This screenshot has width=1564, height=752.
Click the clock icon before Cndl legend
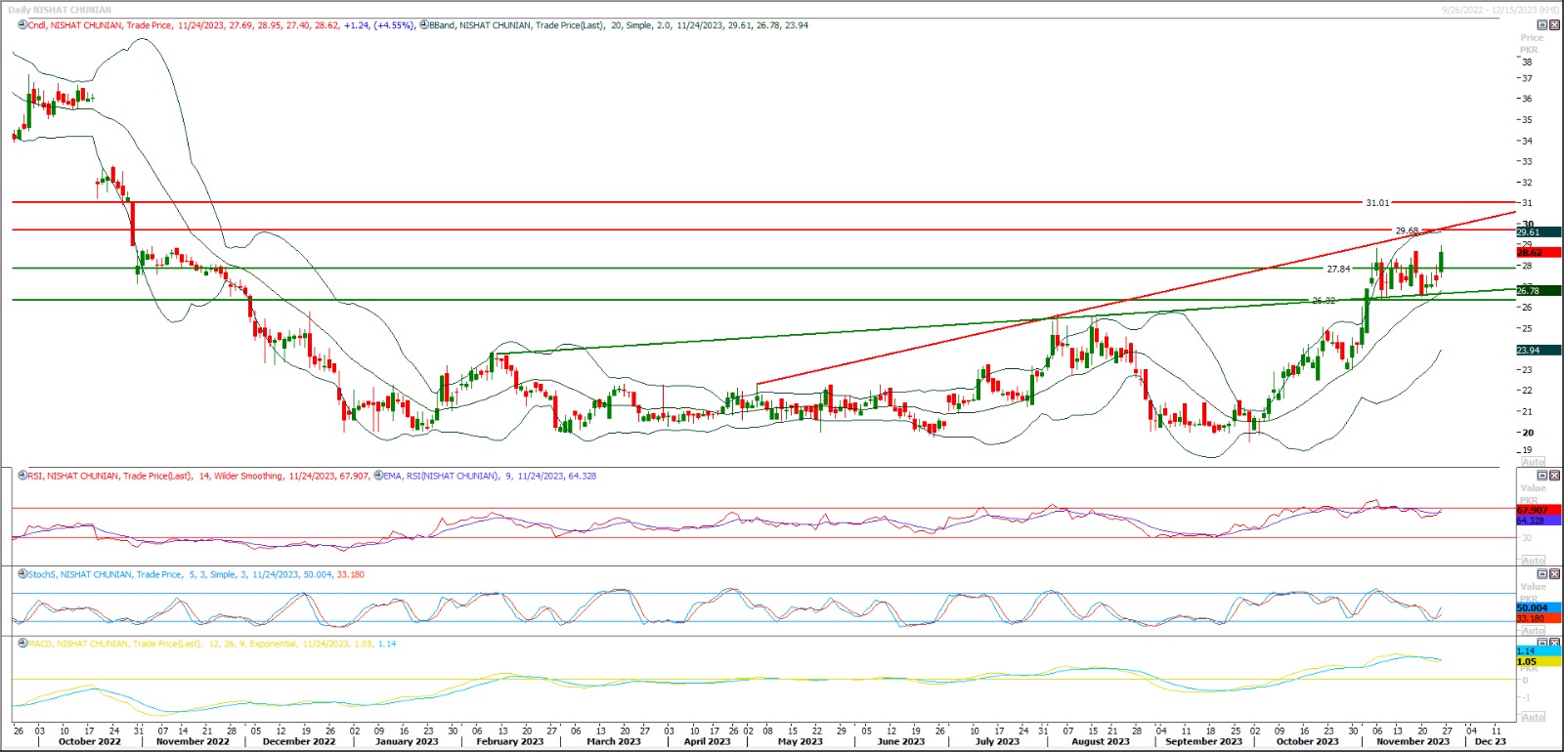point(22,25)
